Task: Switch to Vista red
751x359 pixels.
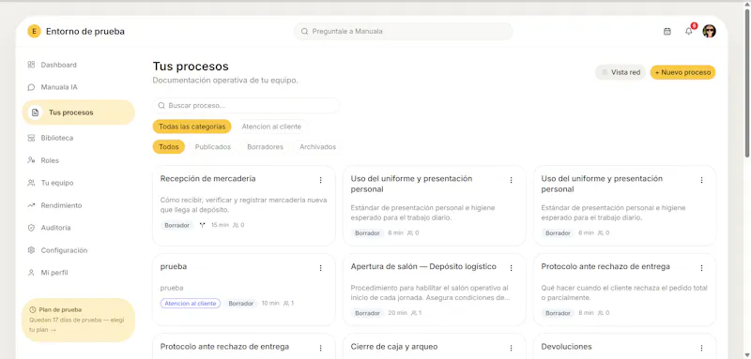Action: 621,73
